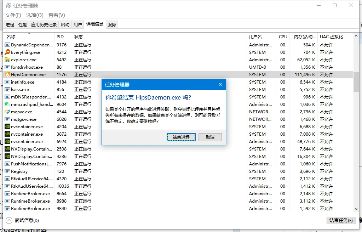This screenshot has width=362, height=232.
Task: Click the explorer.exe folder icon
Action: (8, 60)
